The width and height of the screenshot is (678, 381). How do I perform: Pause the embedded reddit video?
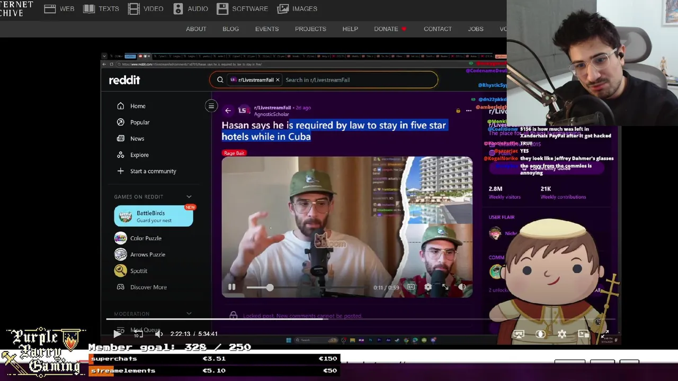[x=232, y=287]
